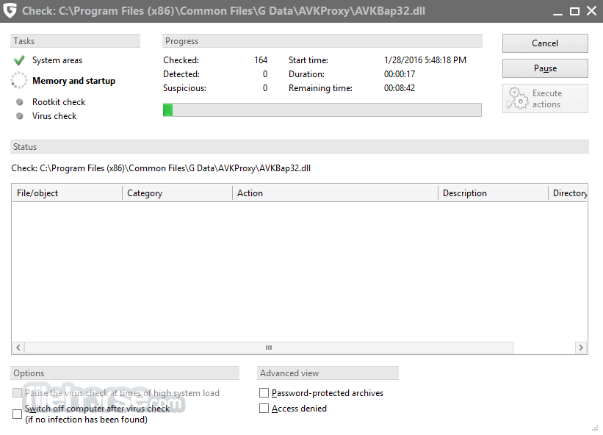603x435 pixels.
Task: Toggle Pause the virus check at high system load
Action: pos(18,392)
